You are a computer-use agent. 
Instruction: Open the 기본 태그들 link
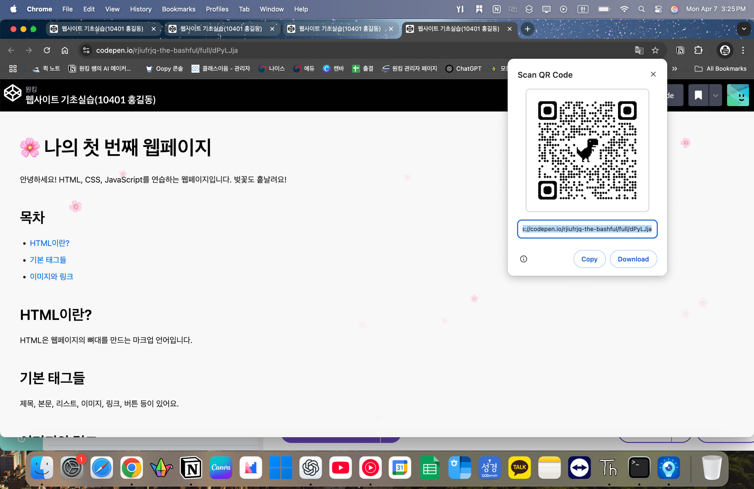click(x=48, y=260)
